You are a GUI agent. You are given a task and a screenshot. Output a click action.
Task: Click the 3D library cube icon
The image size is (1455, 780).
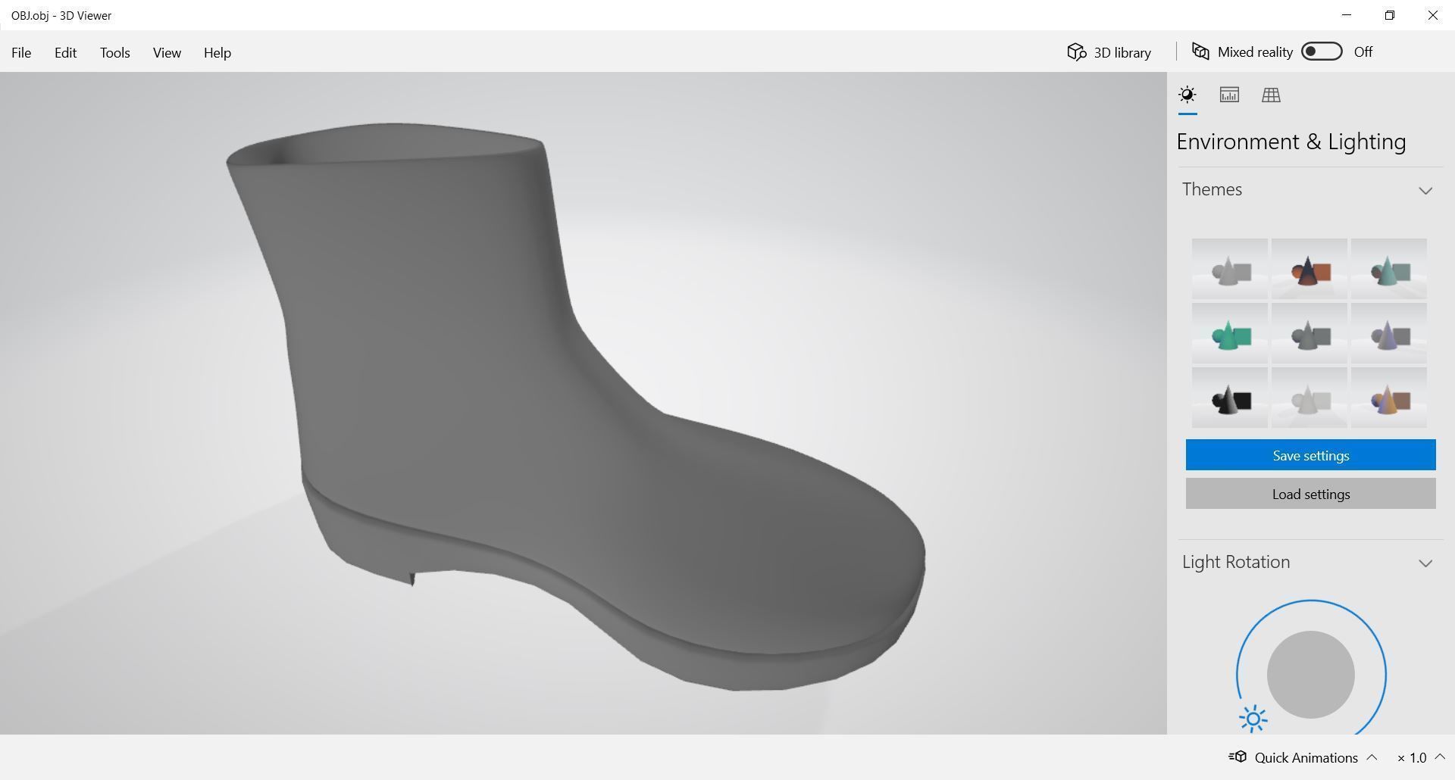tap(1077, 51)
